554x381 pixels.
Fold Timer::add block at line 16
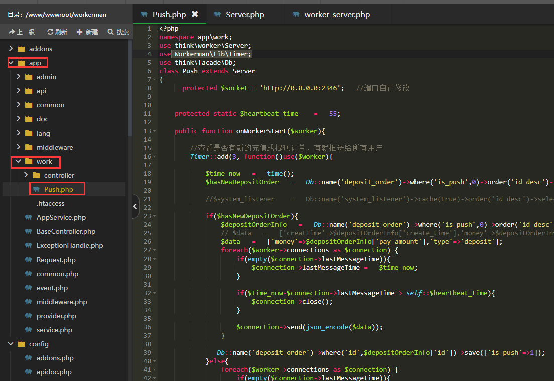[155, 157]
